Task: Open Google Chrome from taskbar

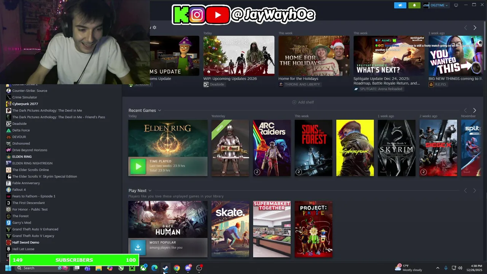Action: coord(177,268)
